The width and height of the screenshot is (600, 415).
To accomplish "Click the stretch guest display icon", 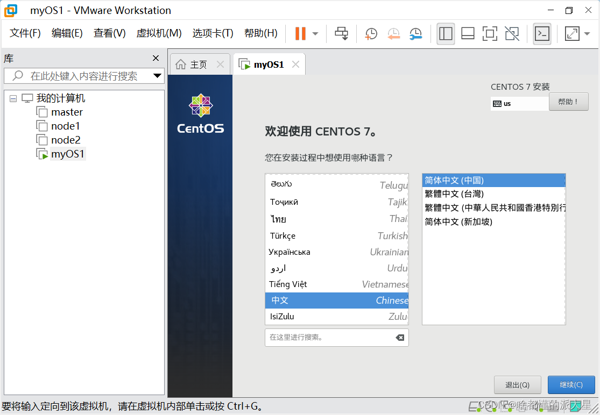I will pyautogui.click(x=572, y=34).
